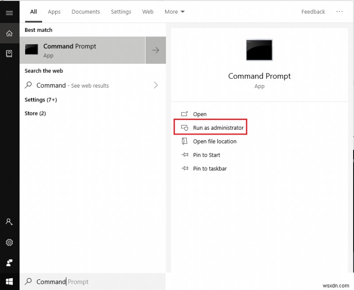Image resolution: width=354 pixels, height=290 pixels.
Task: Choose Open file location
Action: (215, 141)
